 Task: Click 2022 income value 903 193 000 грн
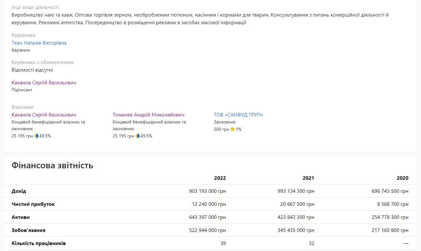(x=207, y=191)
